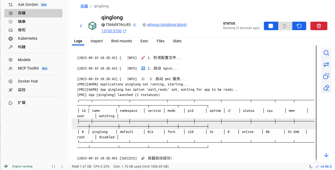The height and width of the screenshot is (170, 335).
Task: Go back using the left chevron
Action: (81, 26)
